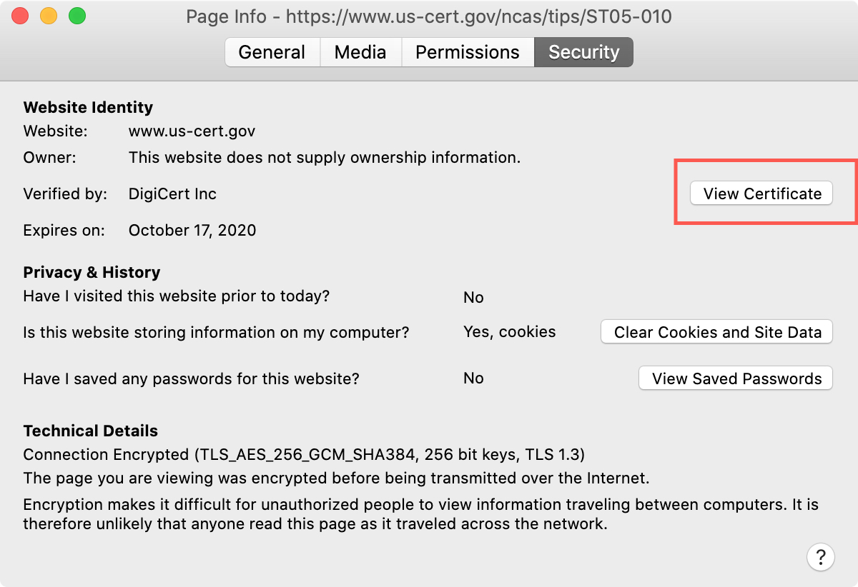The image size is (858, 587).
Task: Open View Saved Passwords
Action: click(736, 378)
